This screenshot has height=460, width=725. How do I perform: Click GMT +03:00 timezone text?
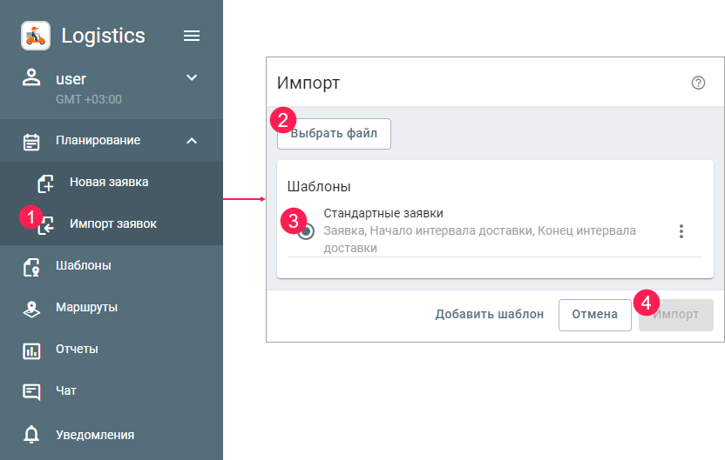click(89, 99)
